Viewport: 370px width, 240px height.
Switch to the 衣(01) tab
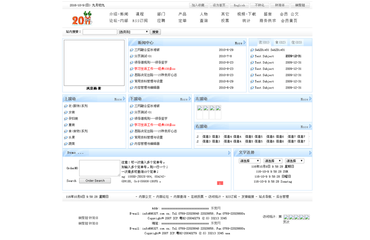[264, 43]
